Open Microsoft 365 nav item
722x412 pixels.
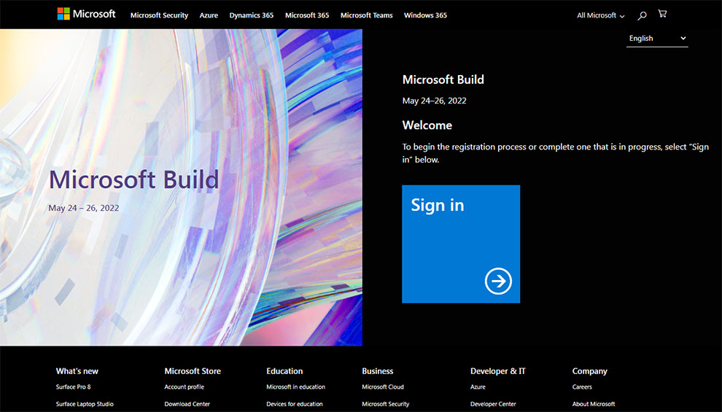point(307,15)
